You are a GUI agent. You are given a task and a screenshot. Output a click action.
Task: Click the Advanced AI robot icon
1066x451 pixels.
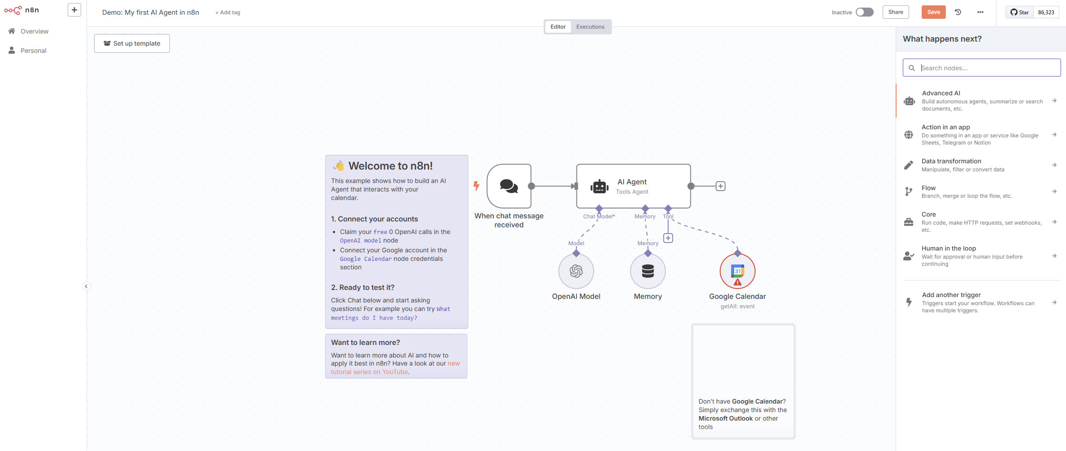pos(910,101)
